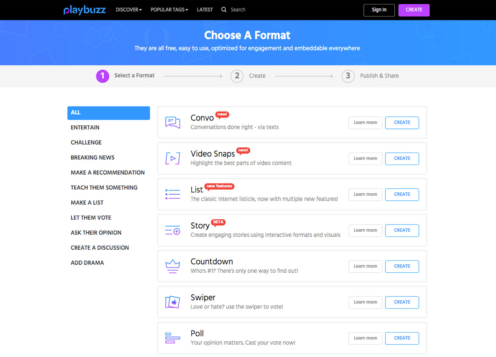
Task: Go to the Latest page
Action: 205,10
